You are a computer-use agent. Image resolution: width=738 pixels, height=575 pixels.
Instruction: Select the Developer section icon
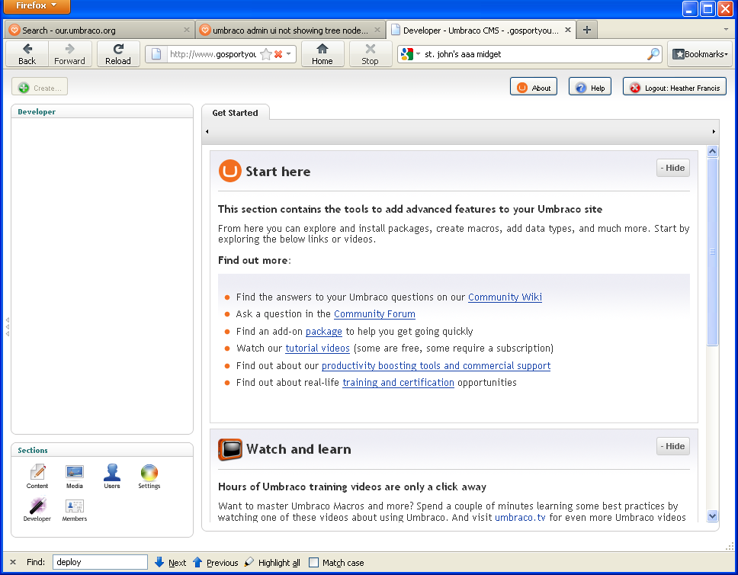click(x=37, y=506)
